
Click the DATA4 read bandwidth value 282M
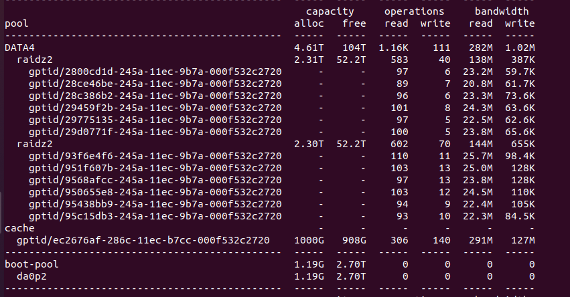coord(478,47)
